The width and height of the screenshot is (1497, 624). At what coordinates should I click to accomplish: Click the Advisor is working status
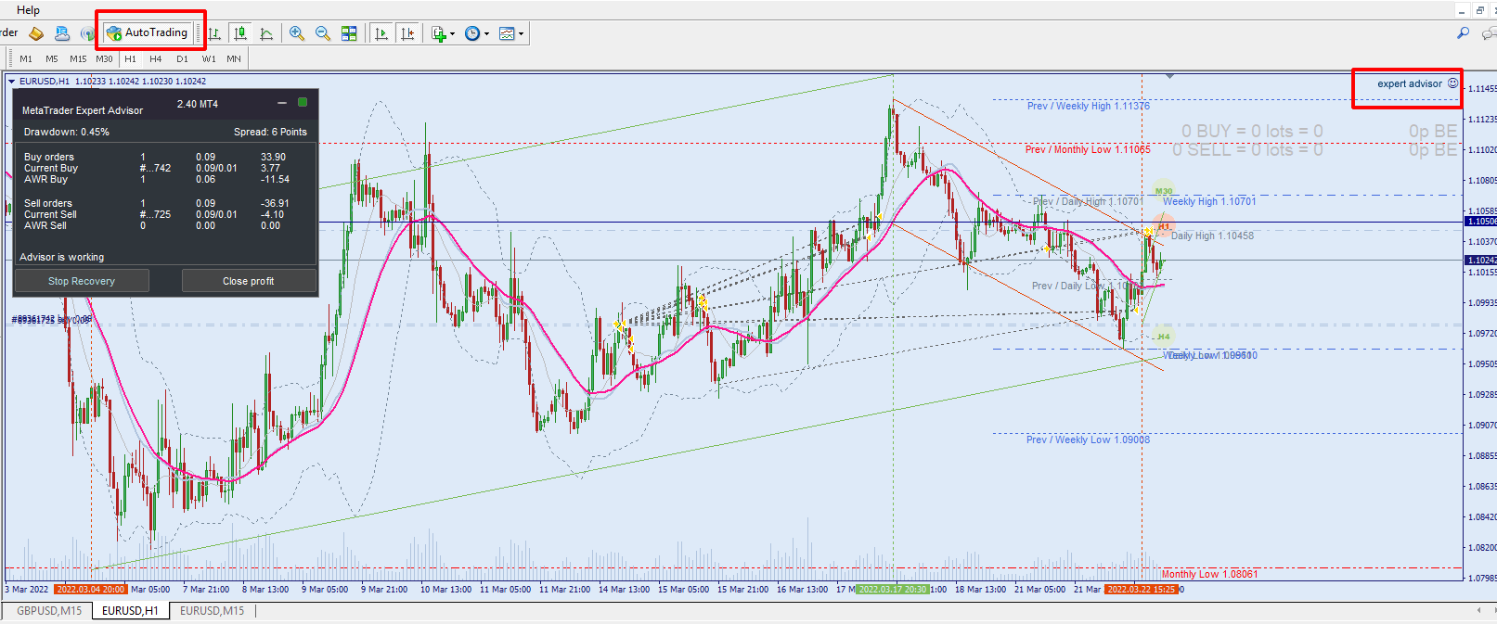62,257
